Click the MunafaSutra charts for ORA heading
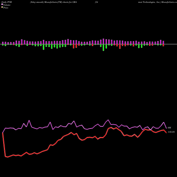The image size is (177, 177). click(53, 2)
